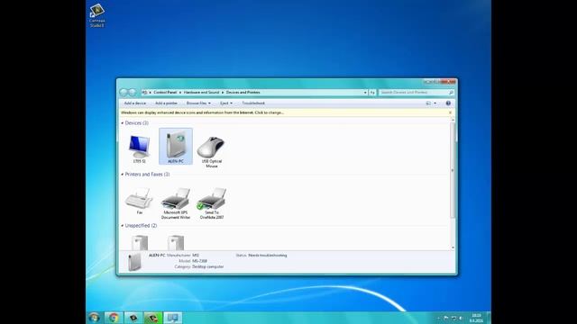Click the taskbar clock and date
The height and width of the screenshot is (324, 577).
point(476,318)
